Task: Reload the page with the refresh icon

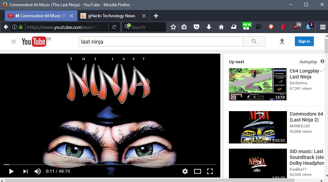Action: [114, 27]
